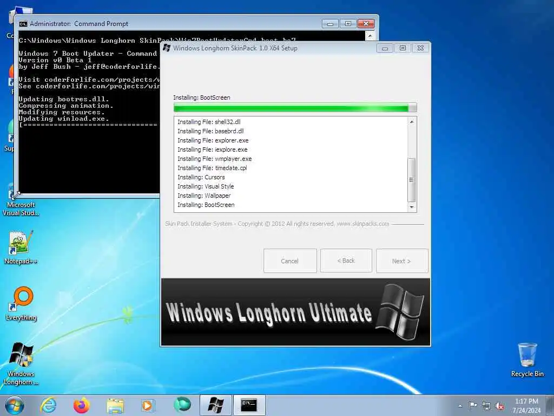Click the Windows Longhorn Ultimate banner

click(x=296, y=311)
